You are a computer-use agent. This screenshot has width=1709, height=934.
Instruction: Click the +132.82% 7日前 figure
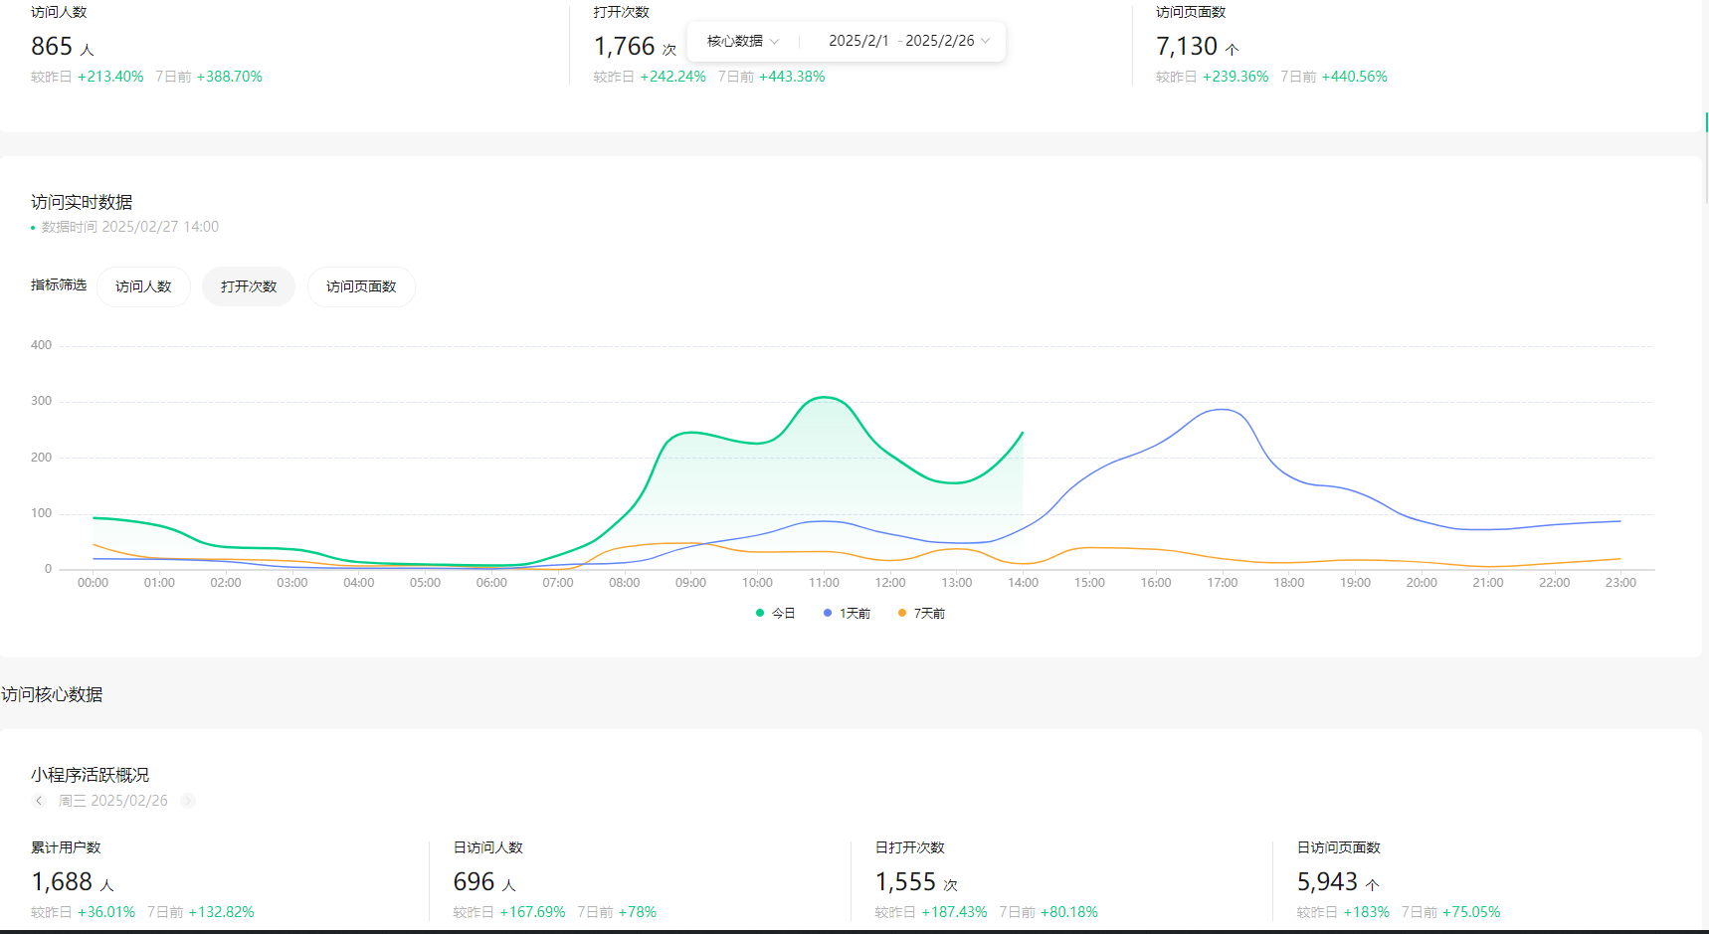click(x=222, y=912)
